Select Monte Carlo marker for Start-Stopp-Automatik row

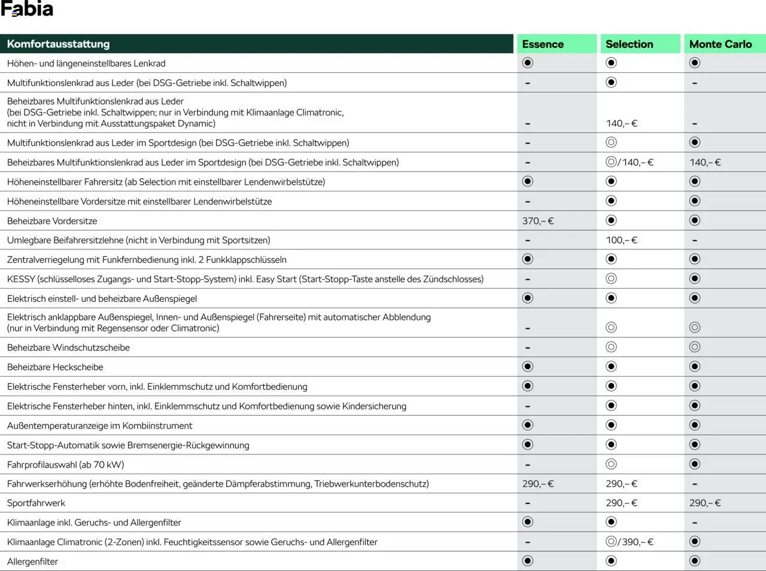click(x=695, y=445)
